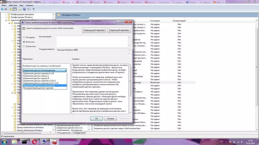Click inside the 'Комментарий' text field
The image size is (259, 145).
pyautogui.click(x=92, y=42)
